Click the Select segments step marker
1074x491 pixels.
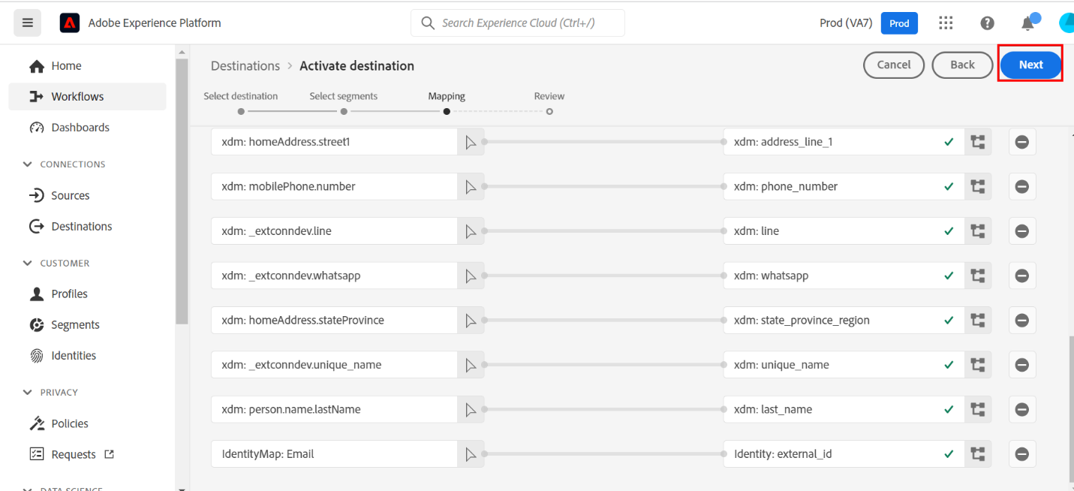coord(344,111)
